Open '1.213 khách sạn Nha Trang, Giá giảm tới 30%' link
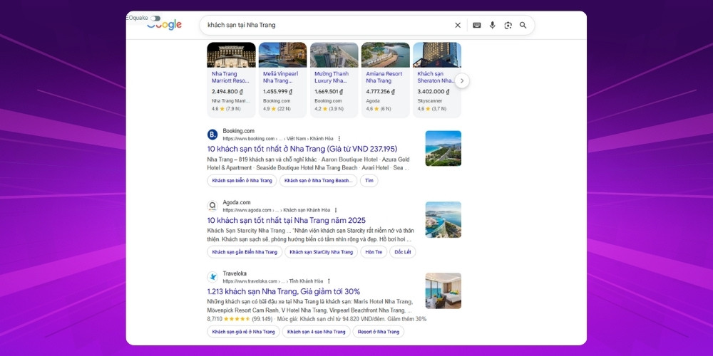The height and width of the screenshot is (356, 713). 283,291
